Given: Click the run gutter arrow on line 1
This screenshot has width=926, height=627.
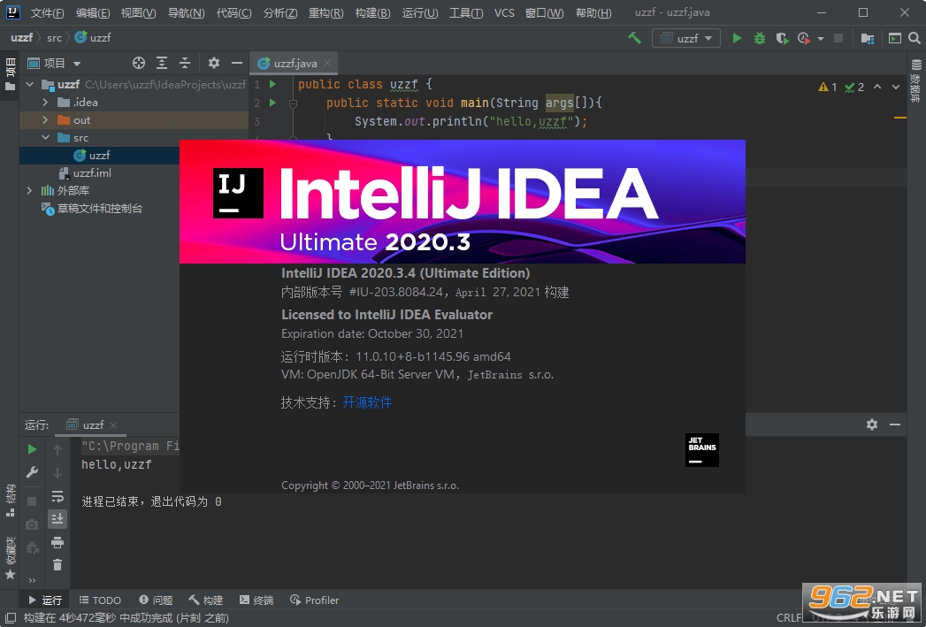Looking at the screenshot, I should coord(272,84).
